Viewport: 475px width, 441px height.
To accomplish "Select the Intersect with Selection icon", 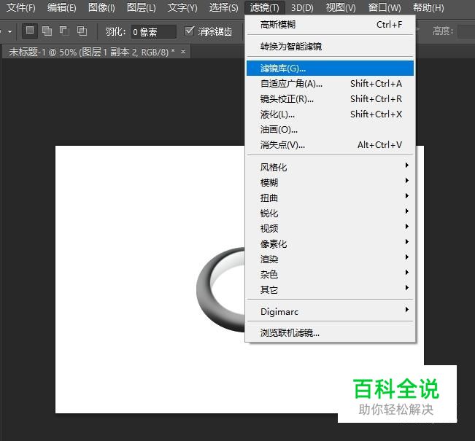I will point(82,31).
